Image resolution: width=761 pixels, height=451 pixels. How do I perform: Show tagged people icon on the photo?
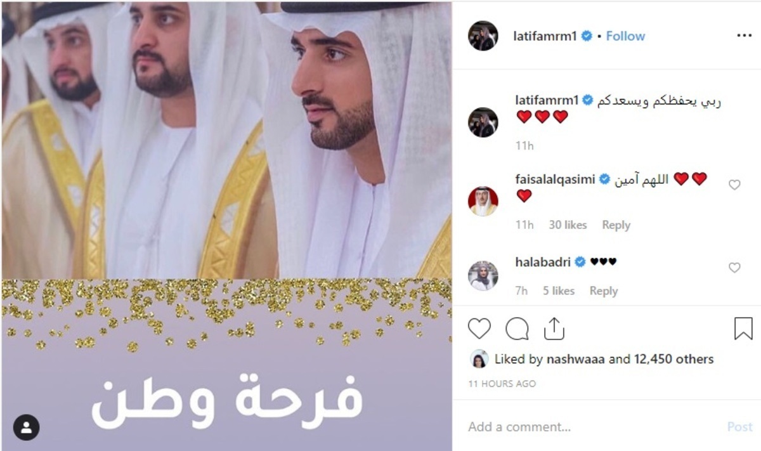(x=26, y=428)
